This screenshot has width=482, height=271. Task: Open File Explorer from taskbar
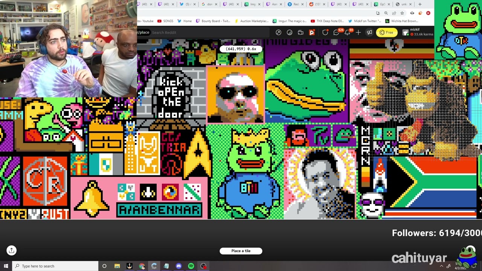pos(117,266)
